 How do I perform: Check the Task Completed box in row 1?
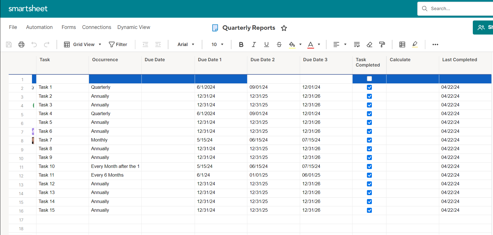[x=369, y=79]
